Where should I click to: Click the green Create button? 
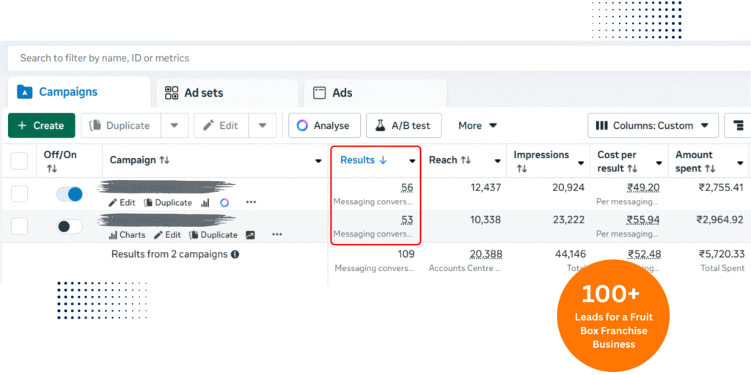41,125
